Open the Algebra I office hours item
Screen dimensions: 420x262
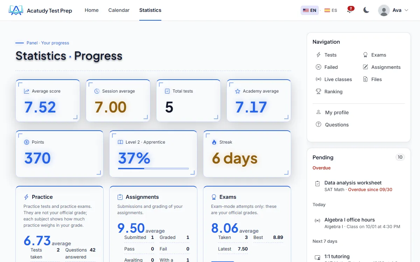pyautogui.click(x=358, y=223)
